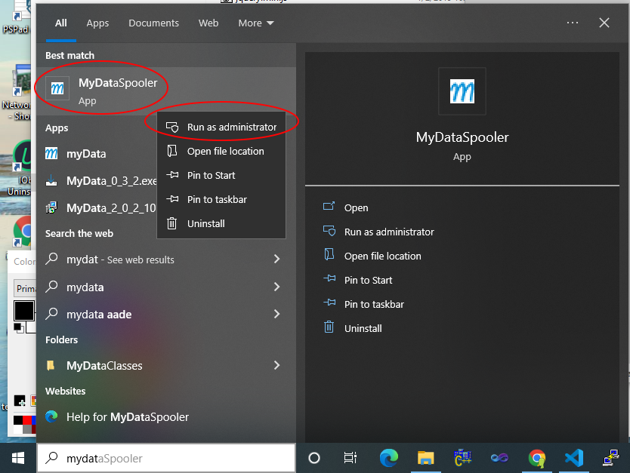The image size is (630, 473).
Task: Open the infinity-logo app in taskbar
Action: pos(499,458)
